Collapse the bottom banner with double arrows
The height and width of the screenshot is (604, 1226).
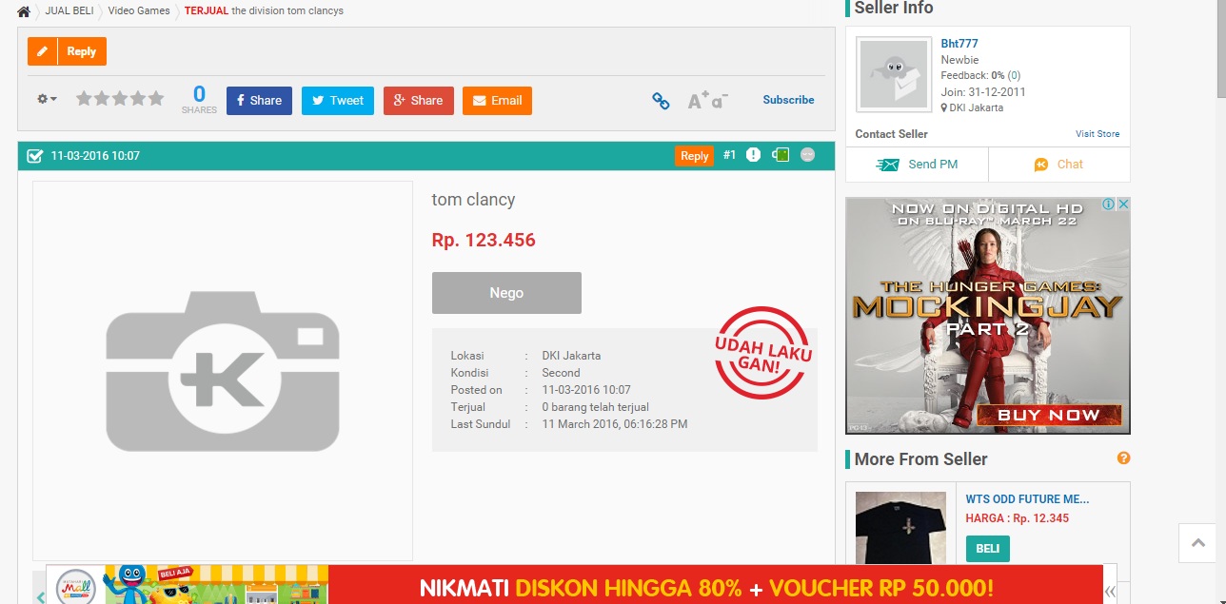(x=1110, y=591)
